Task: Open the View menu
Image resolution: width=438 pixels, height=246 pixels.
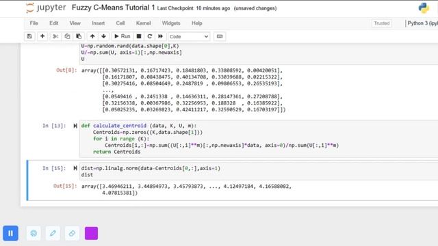Action: point(75,23)
